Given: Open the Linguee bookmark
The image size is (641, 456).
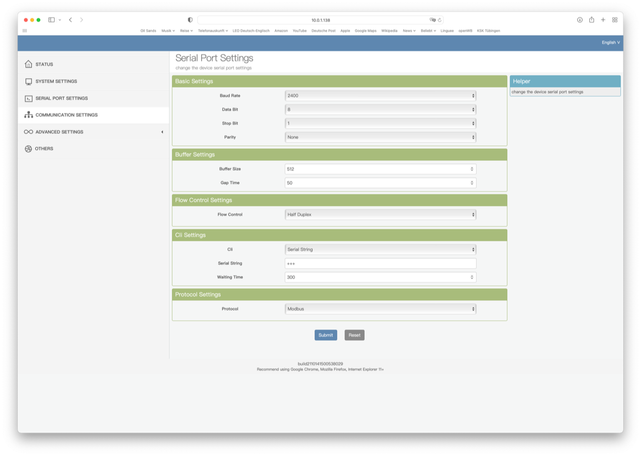Looking at the screenshot, I should (447, 31).
